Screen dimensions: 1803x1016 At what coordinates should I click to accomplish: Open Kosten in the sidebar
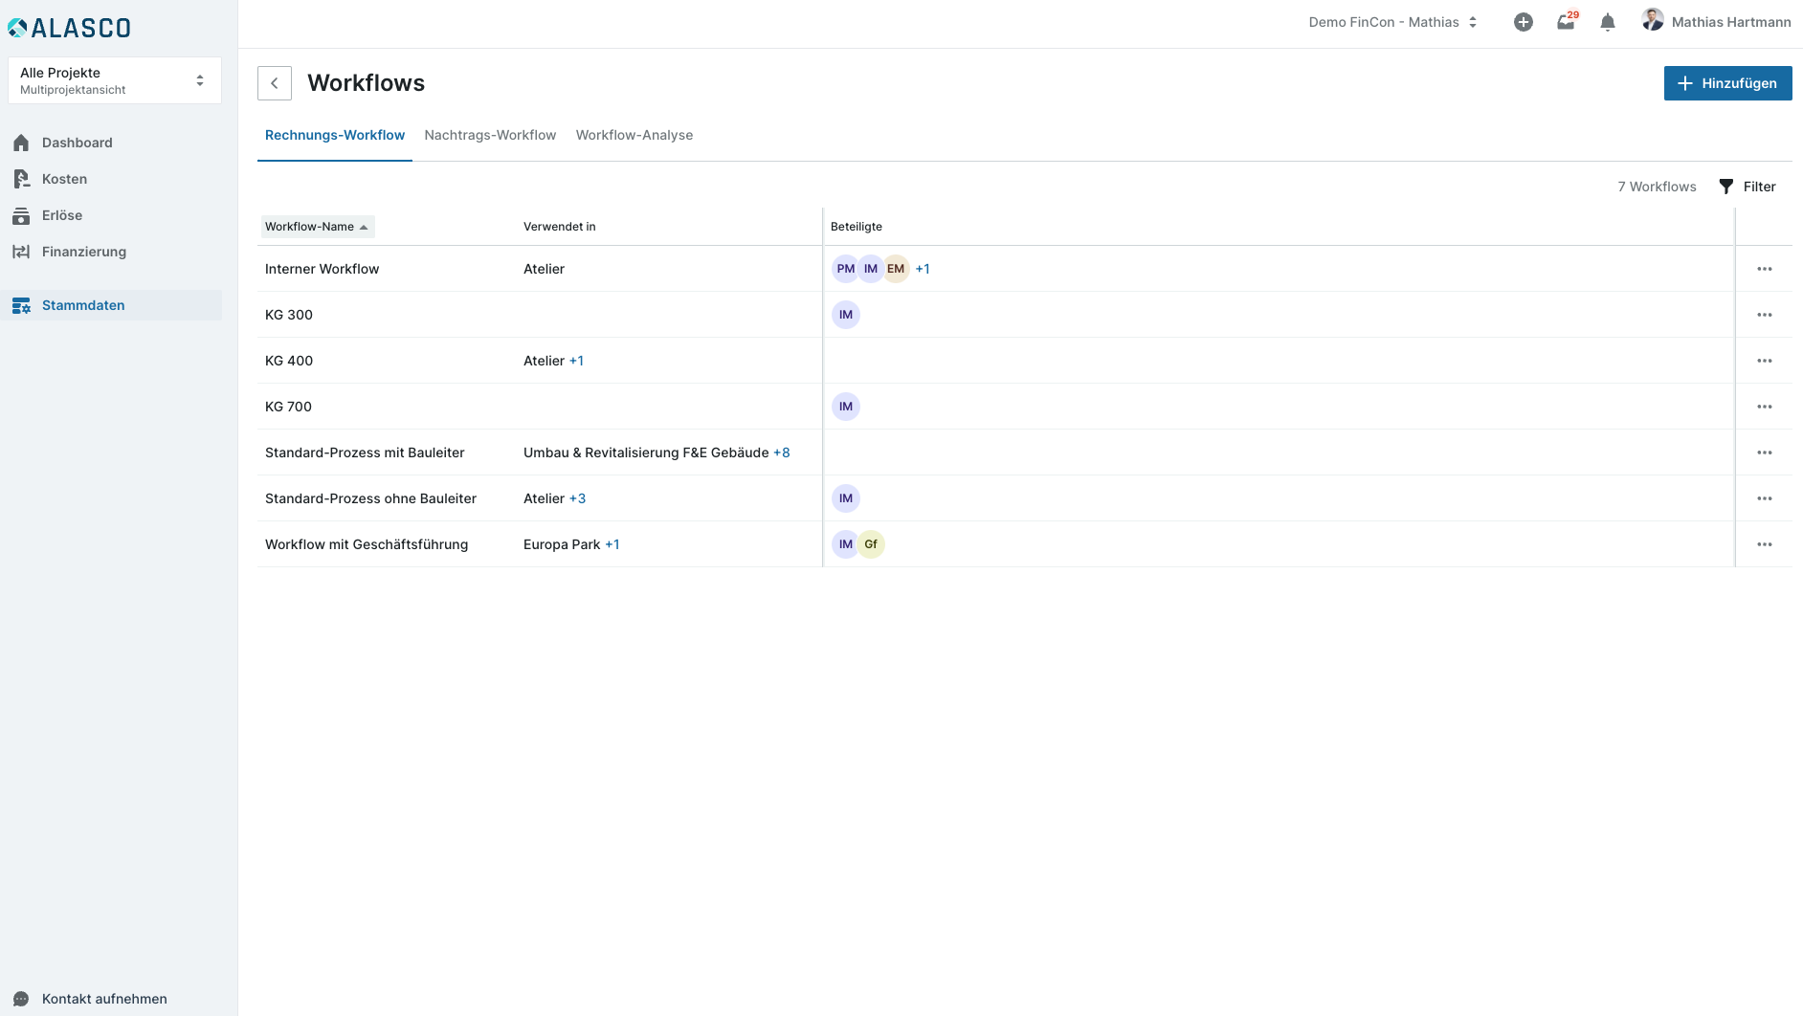pyautogui.click(x=64, y=179)
